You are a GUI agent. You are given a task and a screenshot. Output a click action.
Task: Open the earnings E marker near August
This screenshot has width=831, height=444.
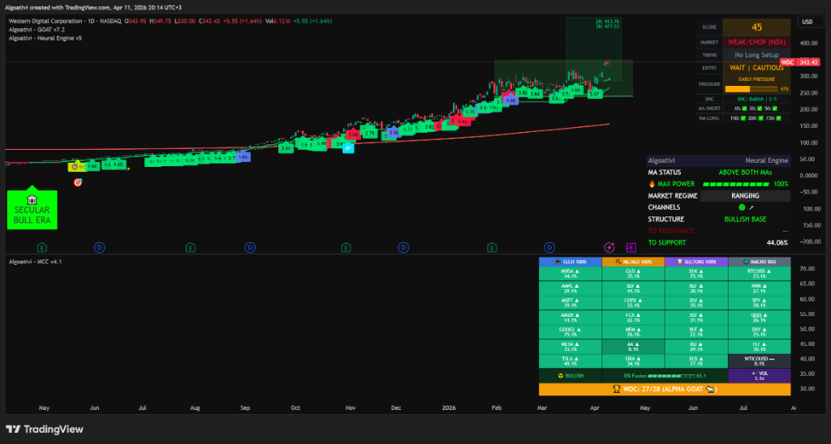pos(190,247)
